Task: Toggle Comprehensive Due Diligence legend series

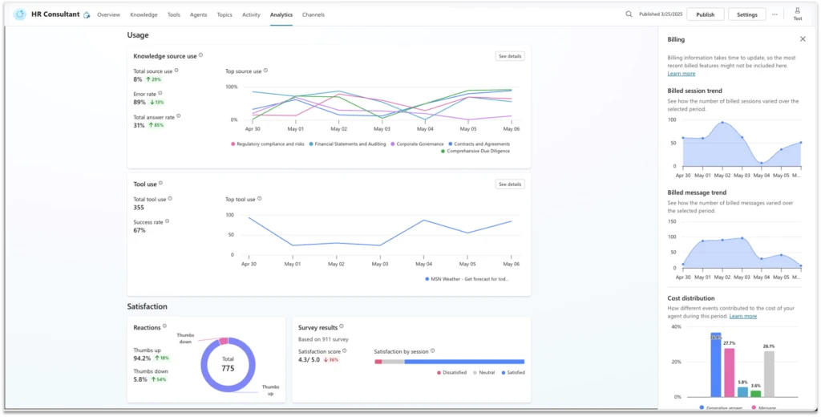Action: (477, 151)
